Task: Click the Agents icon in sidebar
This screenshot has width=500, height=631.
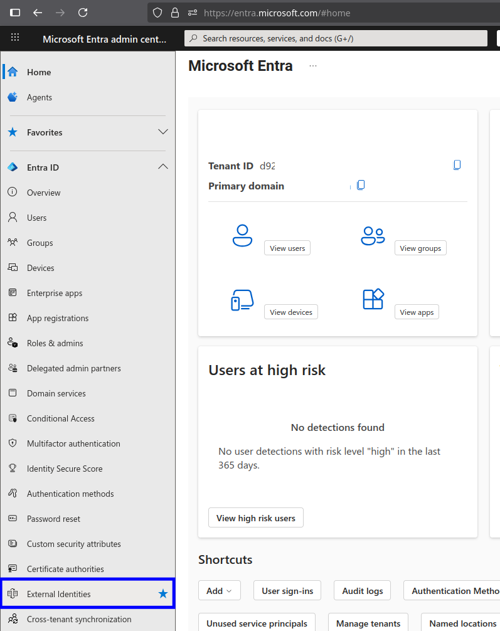Action: click(13, 97)
